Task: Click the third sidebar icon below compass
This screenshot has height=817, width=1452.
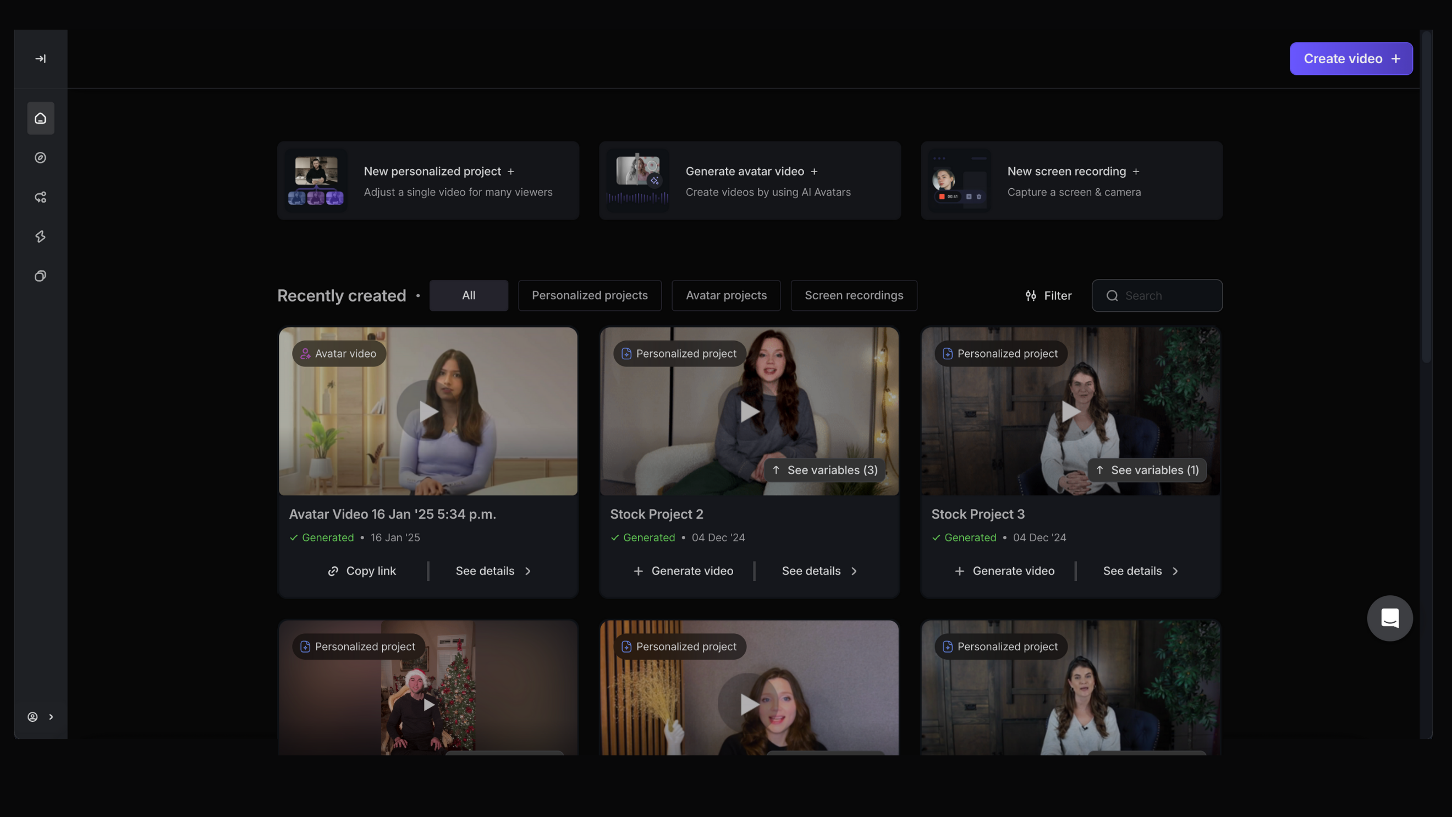Action: click(41, 198)
